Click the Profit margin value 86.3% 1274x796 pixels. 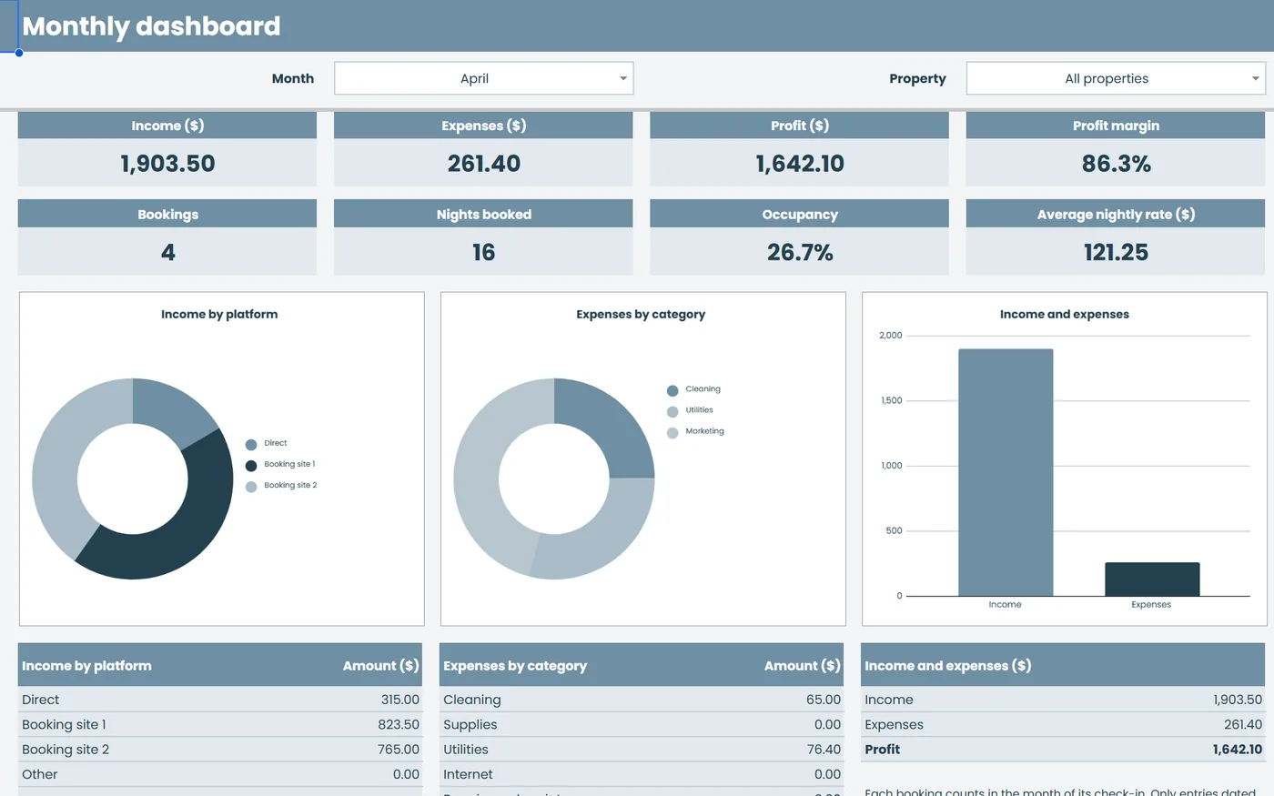pyautogui.click(x=1116, y=163)
